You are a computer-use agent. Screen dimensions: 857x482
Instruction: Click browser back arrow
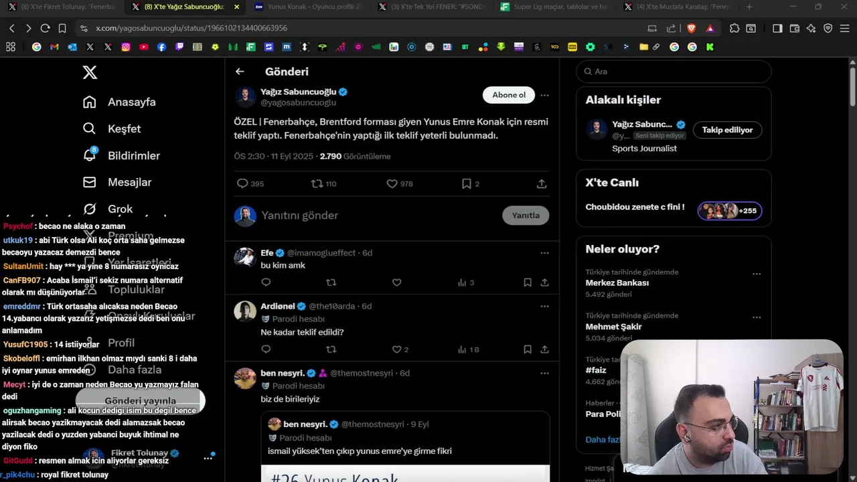click(x=11, y=28)
